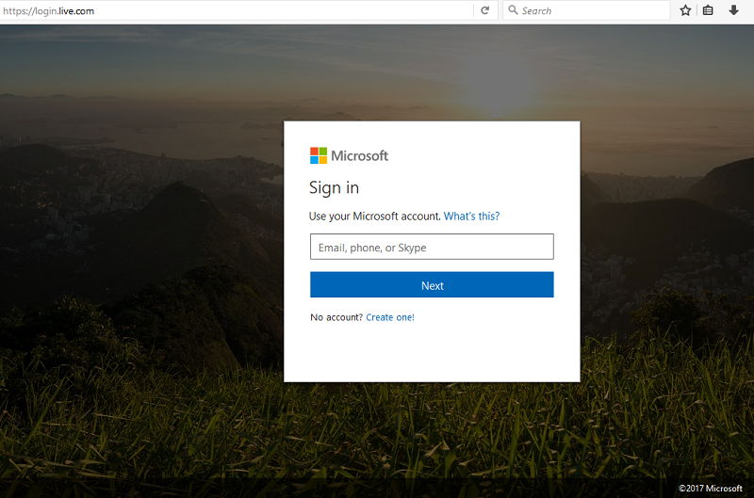The height and width of the screenshot is (498, 754).
Task: Focus the browser Search field
Action: 586,10
